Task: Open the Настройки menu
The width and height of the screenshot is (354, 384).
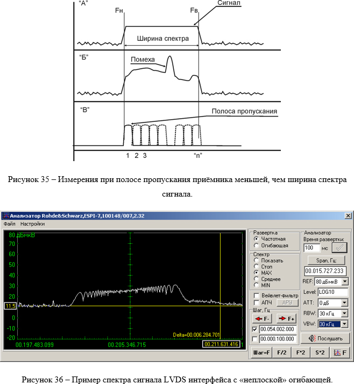Action: (32, 224)
